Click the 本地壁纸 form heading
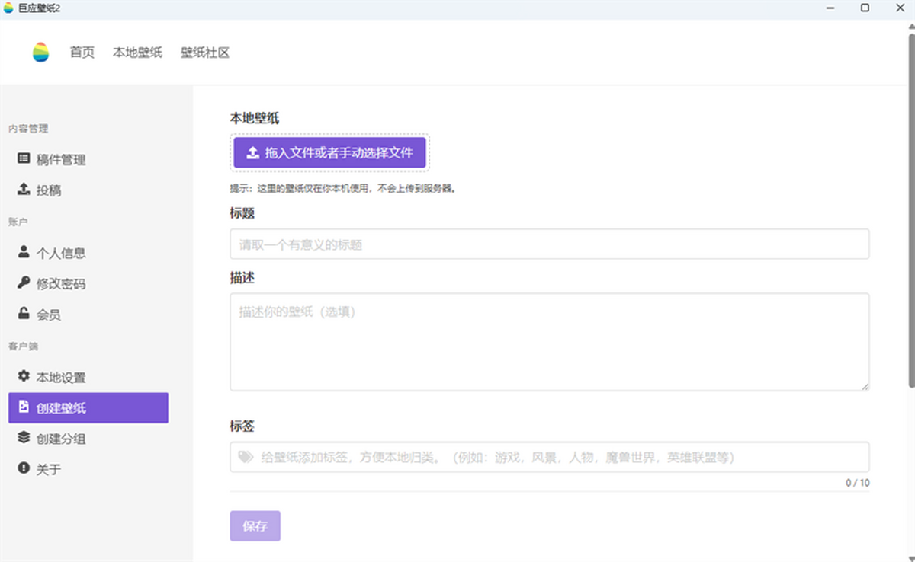The height and width of the screenshot is (562, 915). (x=255, y=119)
